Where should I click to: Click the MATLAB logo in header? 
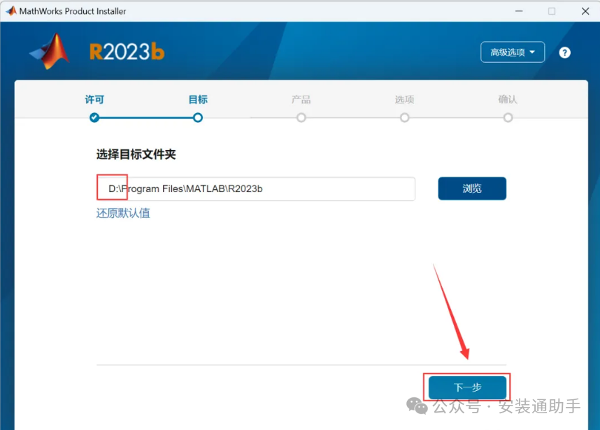[50, 52]
